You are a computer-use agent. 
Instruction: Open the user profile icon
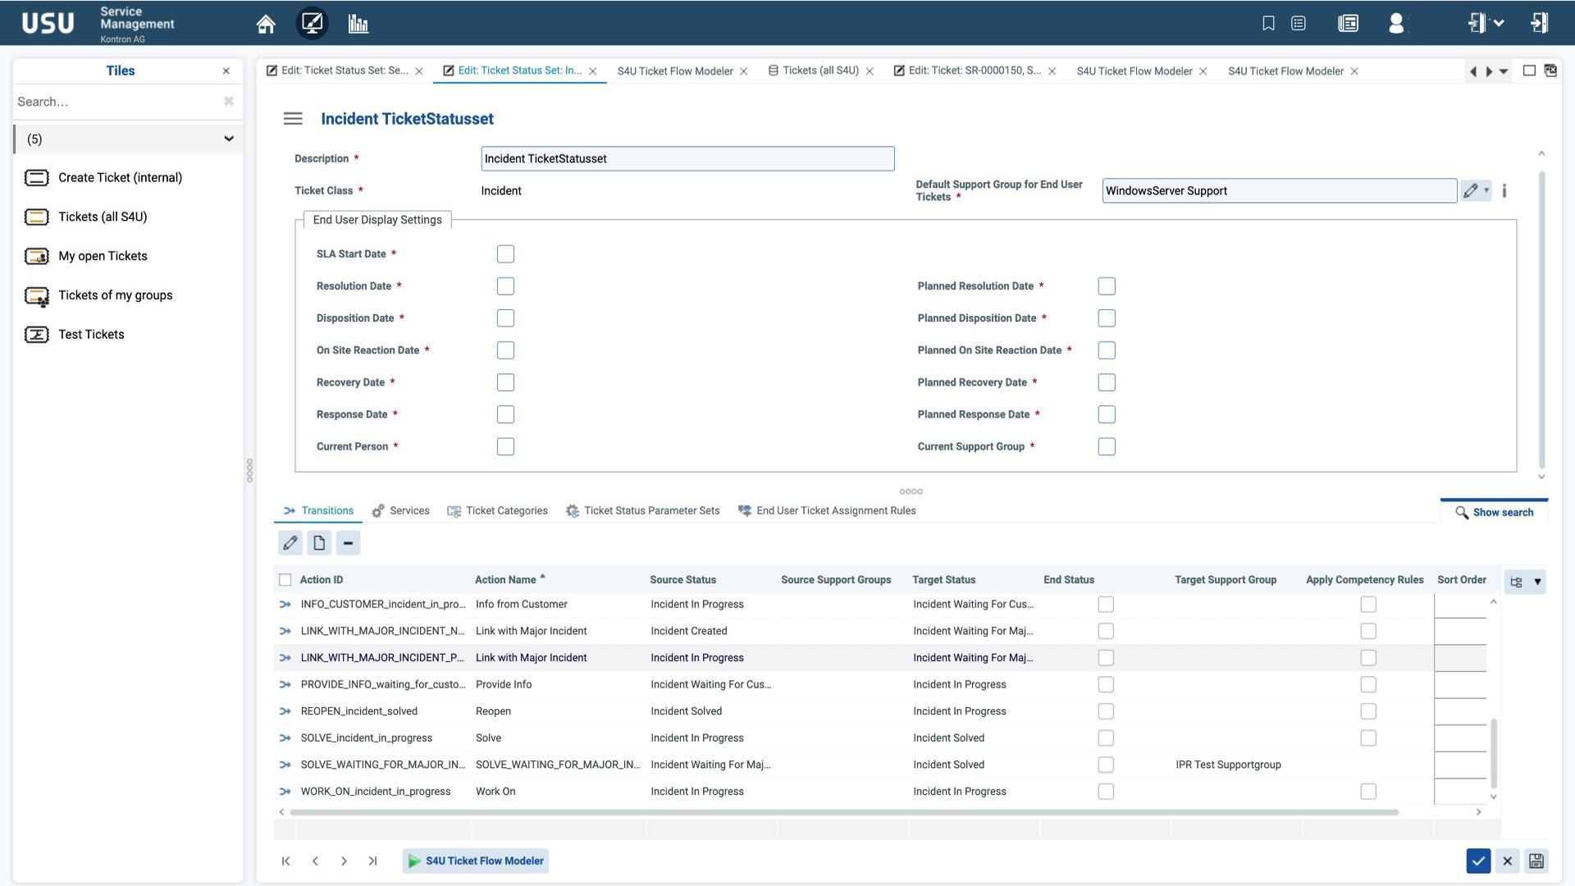click(1396, 23)
